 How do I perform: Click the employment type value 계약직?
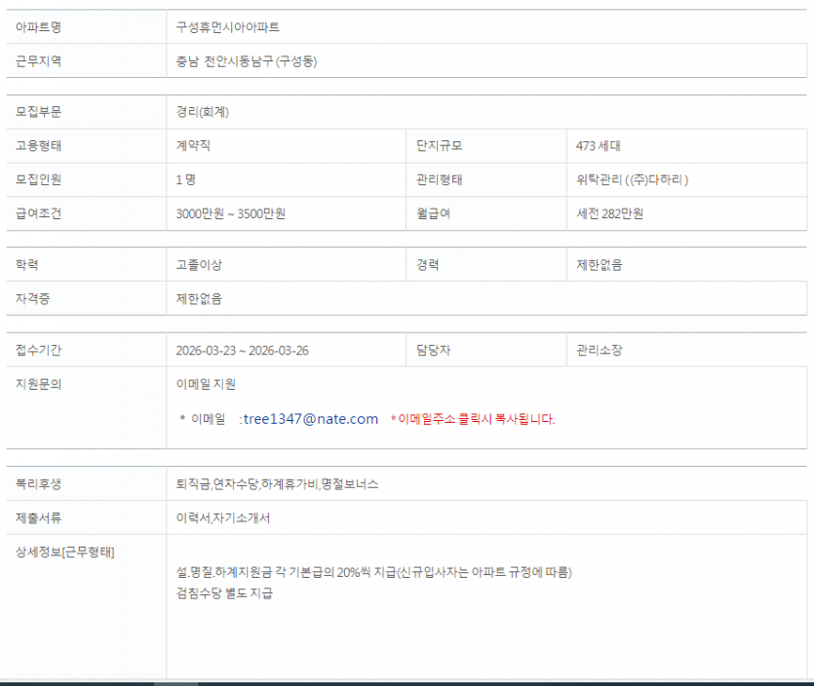193,145
